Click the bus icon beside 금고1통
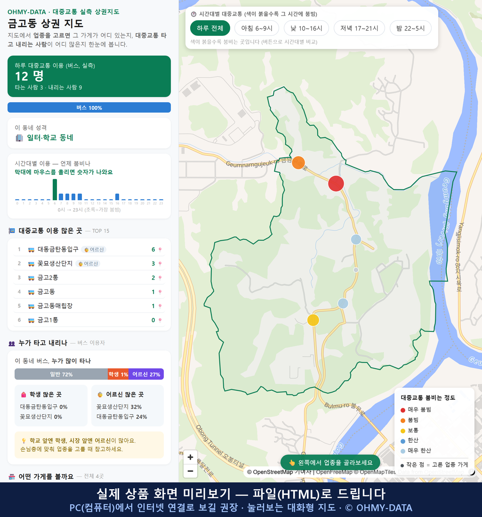Image resolution: width=482 pixels, height=517 pixels. [x=32, y=320]
